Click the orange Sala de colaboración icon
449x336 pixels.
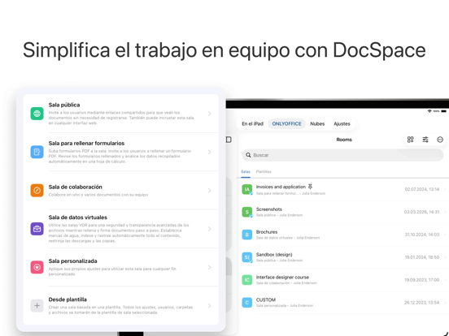tap(37, 190)
